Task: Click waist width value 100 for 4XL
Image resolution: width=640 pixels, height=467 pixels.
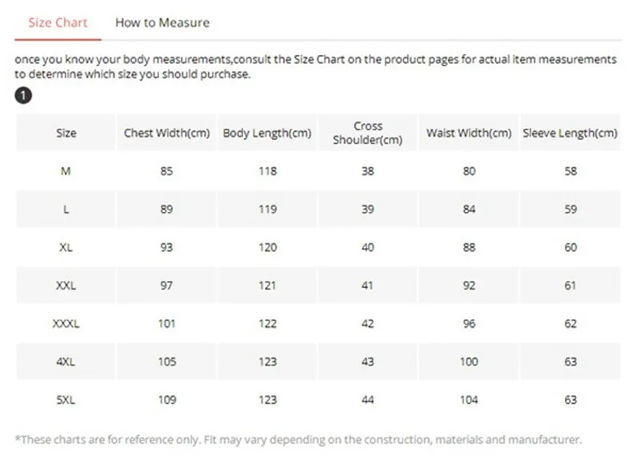Action: pos(469,361)
